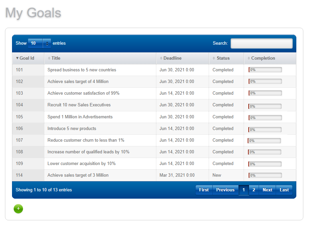Click the entries dropdown stepper arrows
The image size is (309, 226).
[x=47, y=43]
